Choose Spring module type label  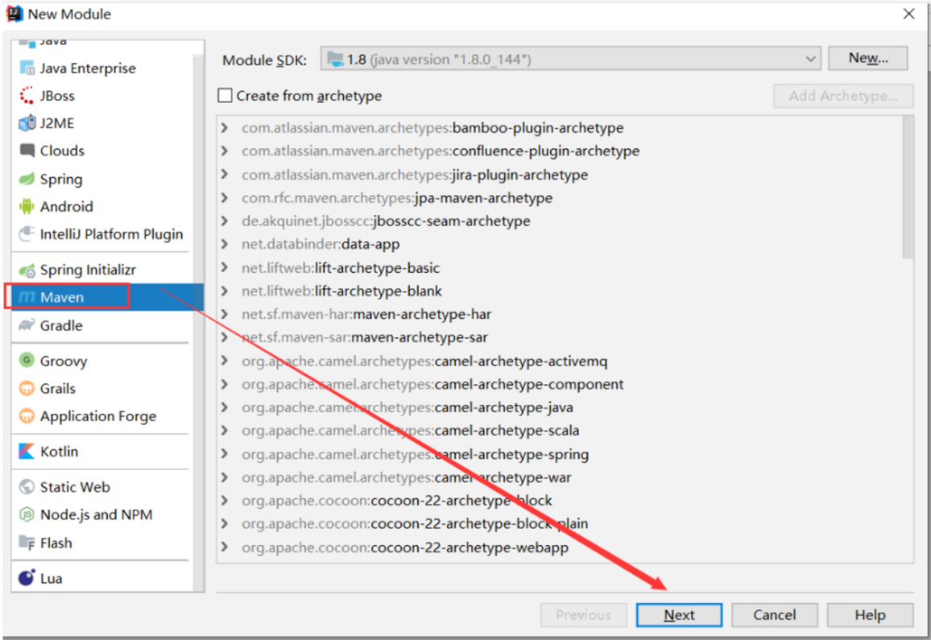point(61,179)
